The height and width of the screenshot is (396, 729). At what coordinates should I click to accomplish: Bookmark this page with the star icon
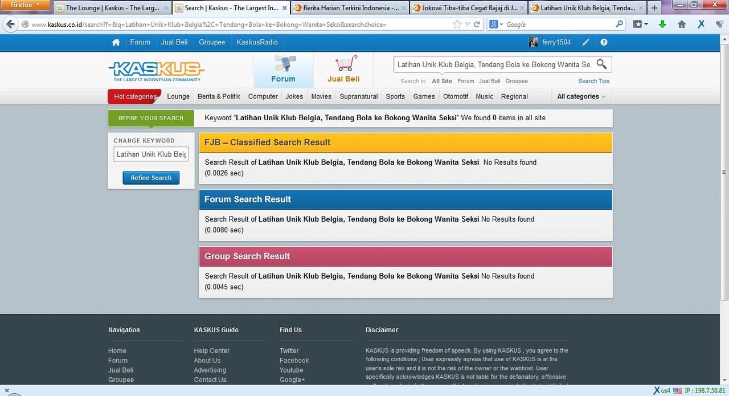click(x=457, y=25)
